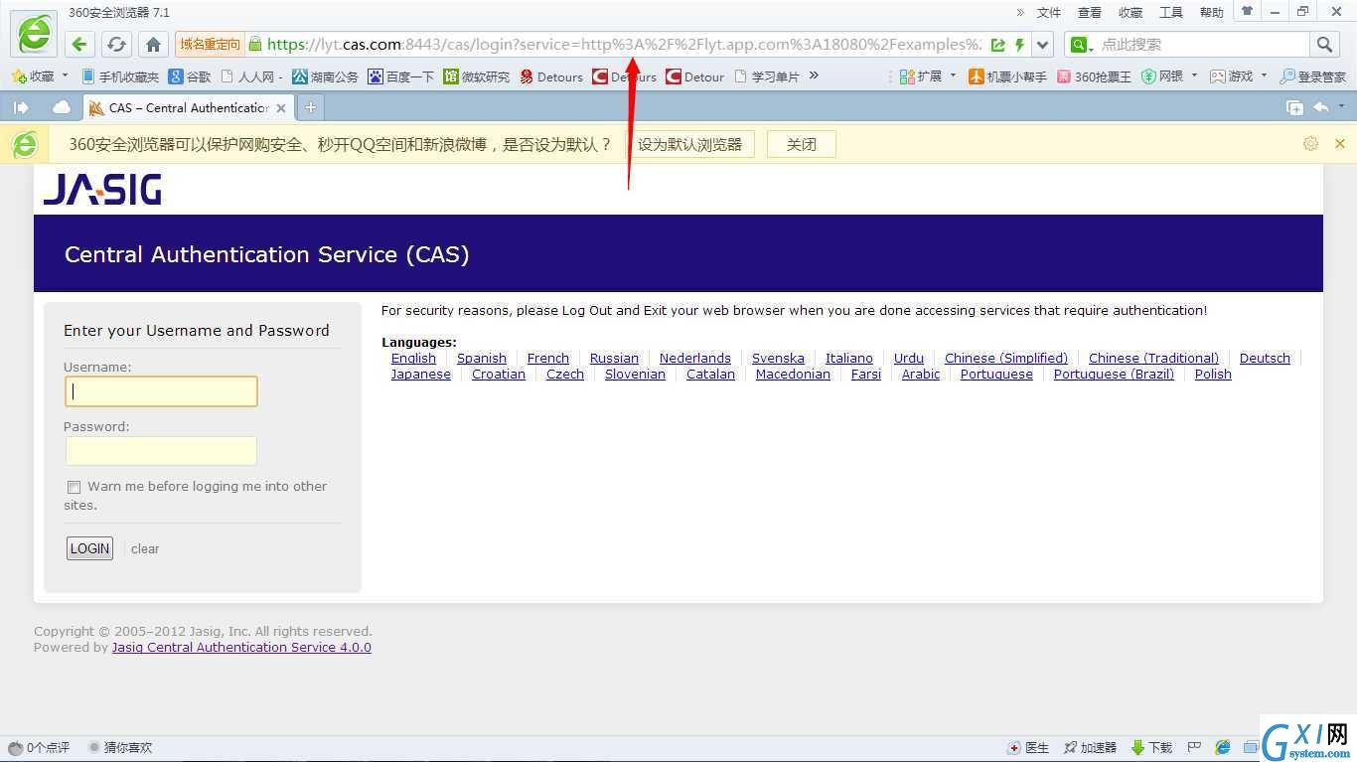Open the 登录管家 login manager
Viewport: 1357px width, 762px height.
1312,76
